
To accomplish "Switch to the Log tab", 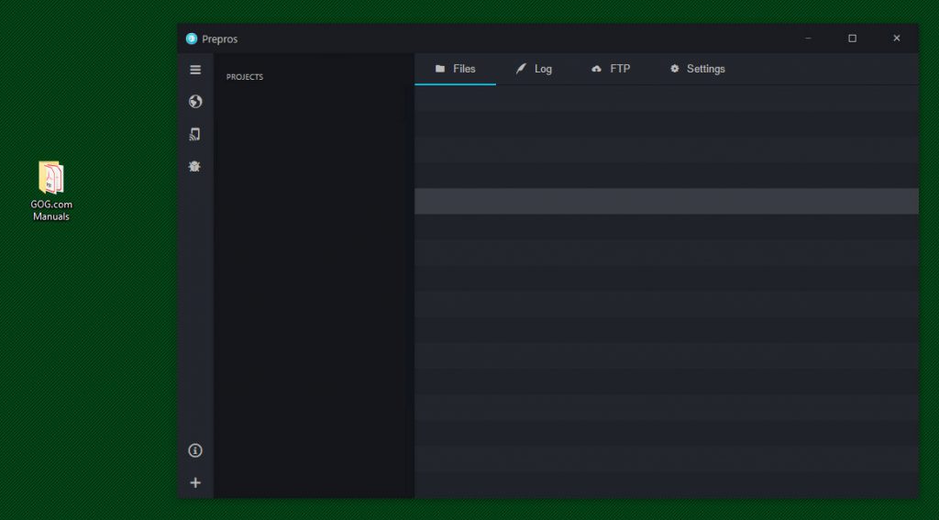I will (535, 69).
